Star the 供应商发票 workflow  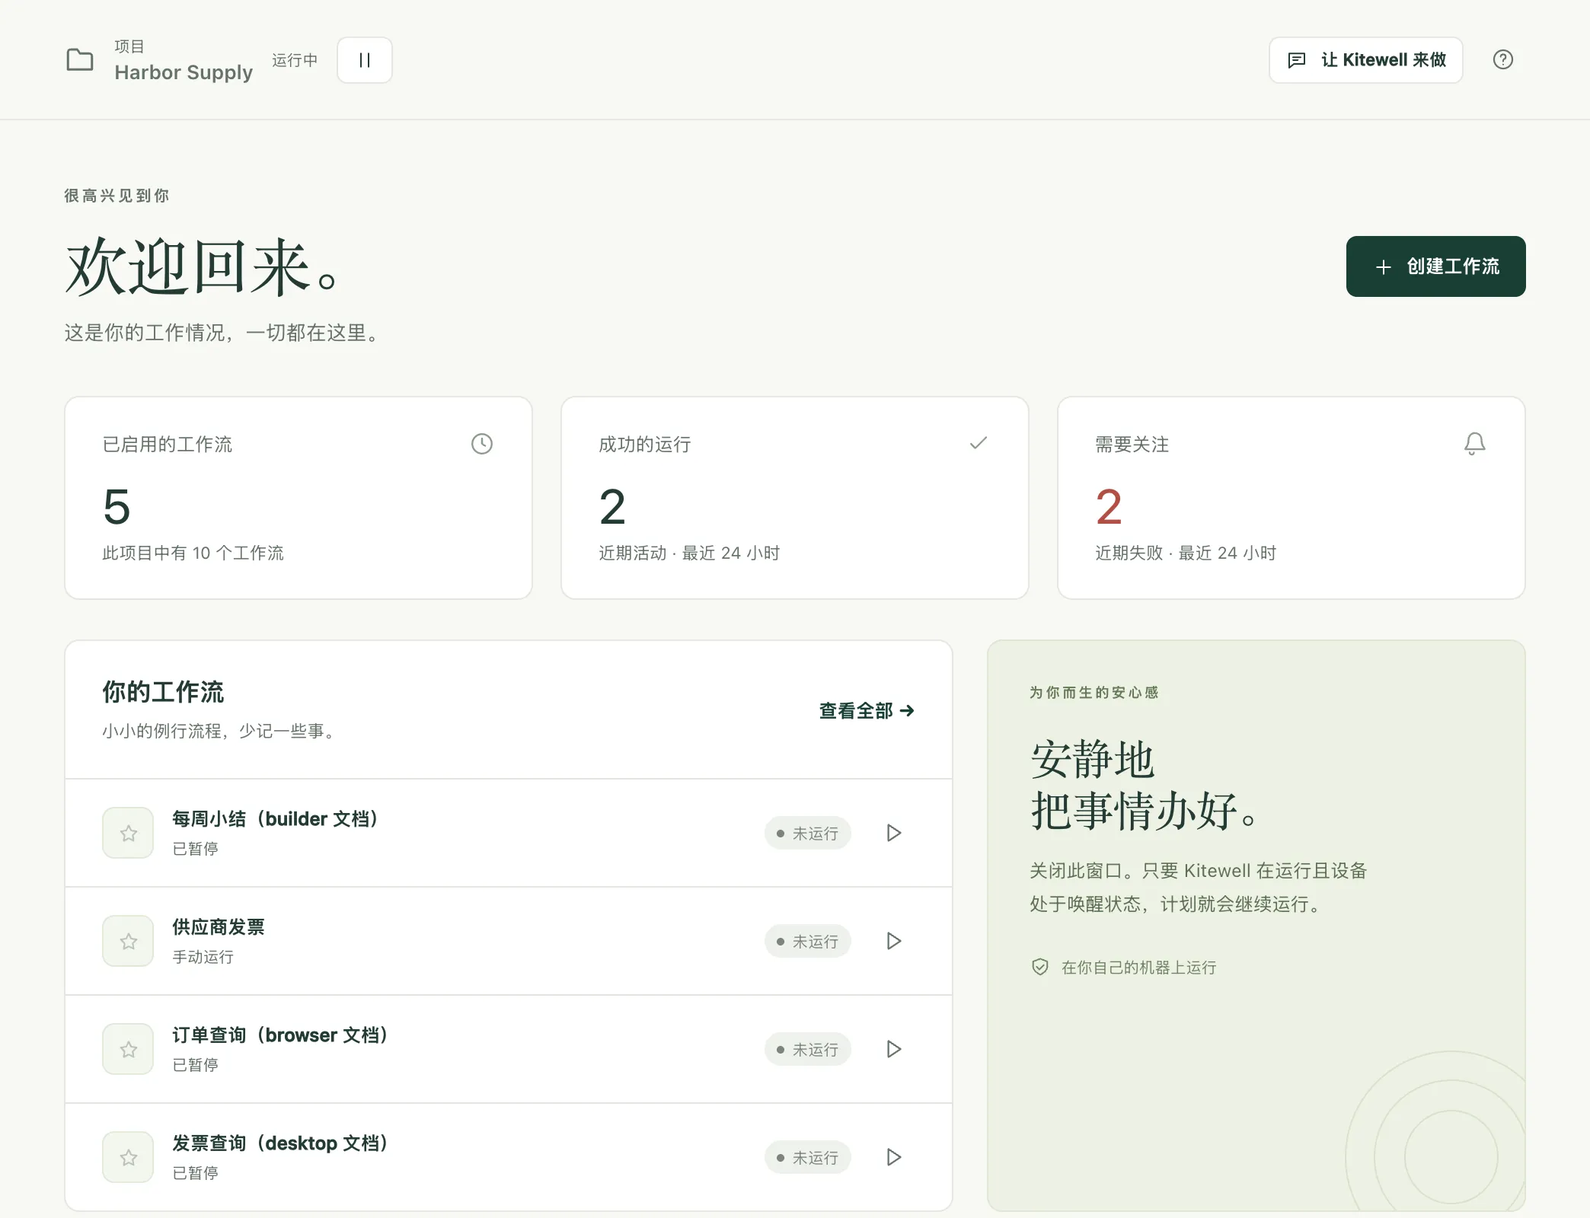pos(128,941)
